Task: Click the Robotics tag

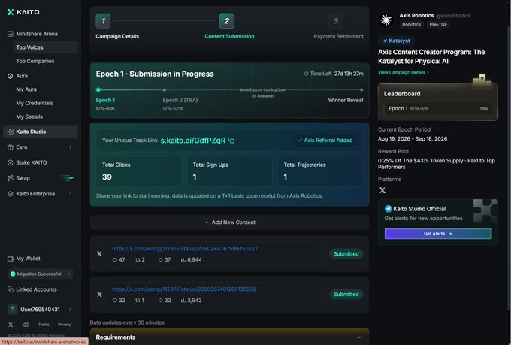Action: click(x=411, y=25)
